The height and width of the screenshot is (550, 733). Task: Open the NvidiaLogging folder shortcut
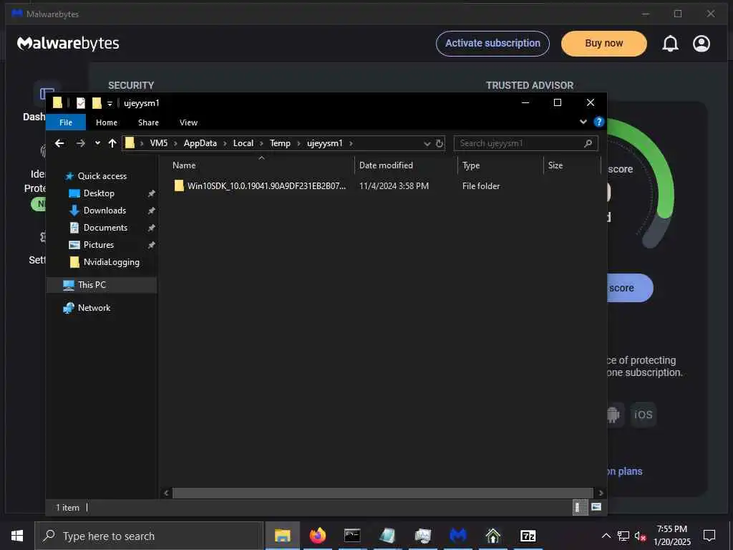111,262
